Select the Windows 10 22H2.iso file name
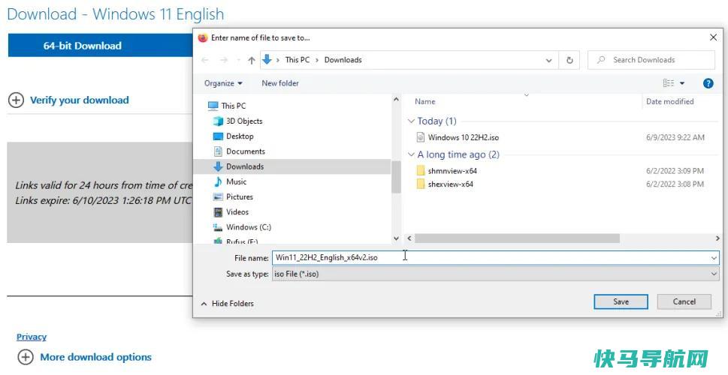This screenshot has width=728, height=375. click(x=464, y=137)
